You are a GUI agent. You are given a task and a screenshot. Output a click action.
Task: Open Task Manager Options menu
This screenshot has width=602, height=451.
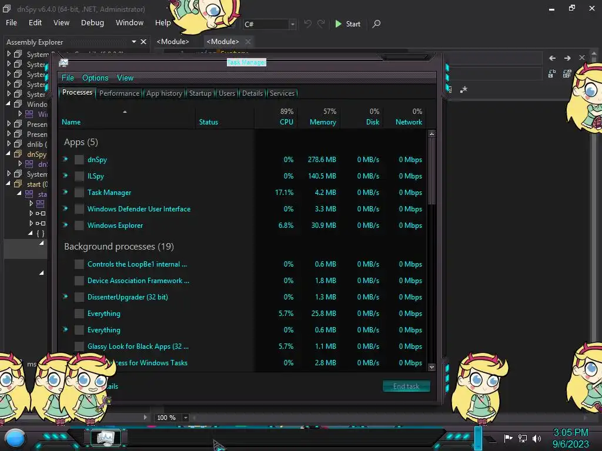point(95,78)
